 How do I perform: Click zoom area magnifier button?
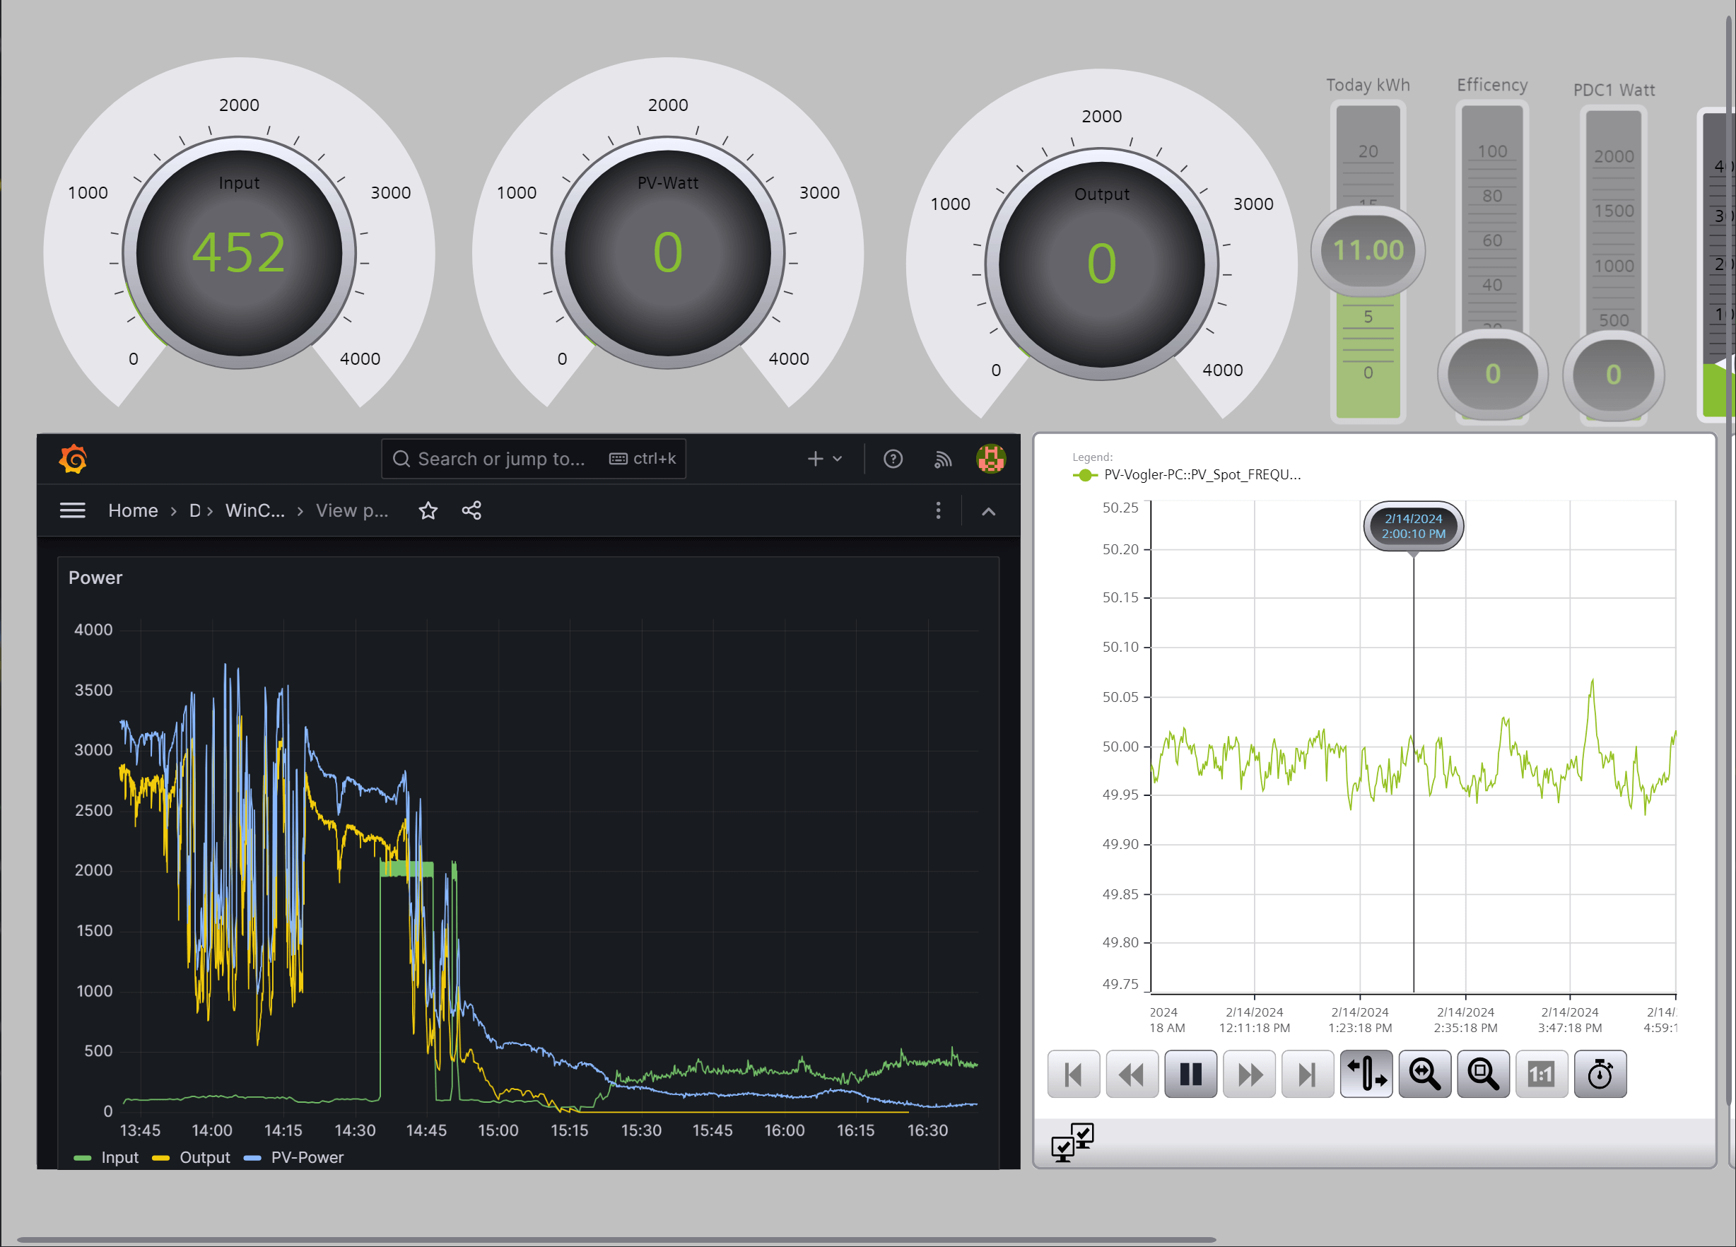click(1483, 1074)
